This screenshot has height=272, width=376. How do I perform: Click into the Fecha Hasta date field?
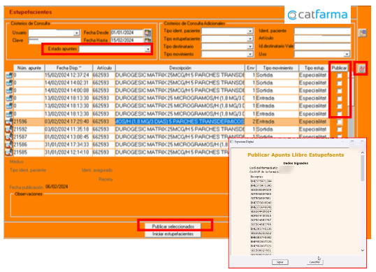127,41
